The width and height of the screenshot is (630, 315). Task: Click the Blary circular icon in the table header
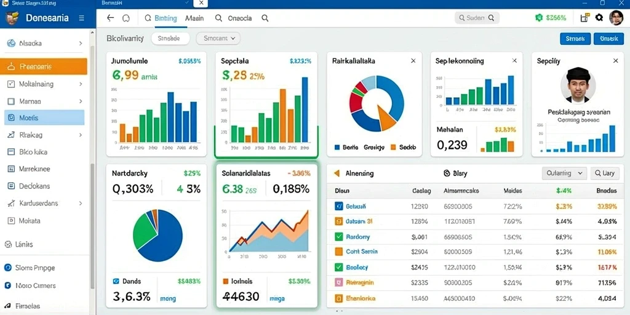click(x=446, y=173)
